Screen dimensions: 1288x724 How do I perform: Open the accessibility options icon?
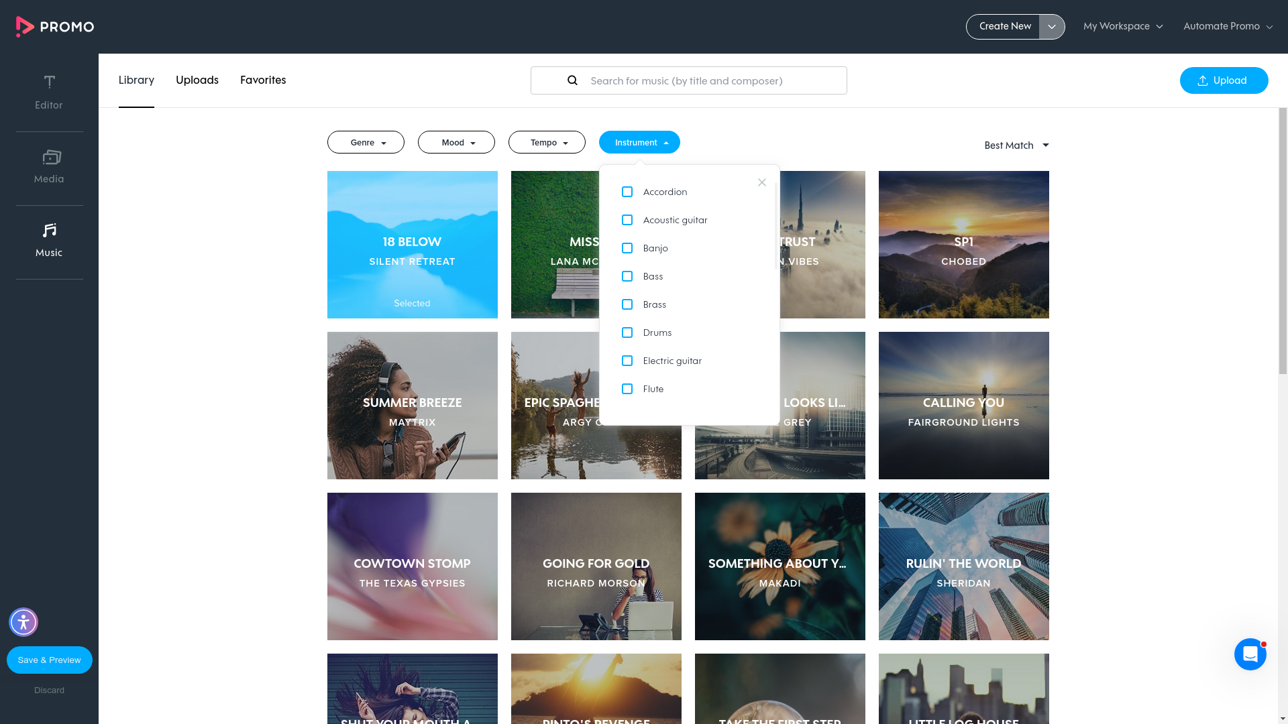tap(23, 622)
